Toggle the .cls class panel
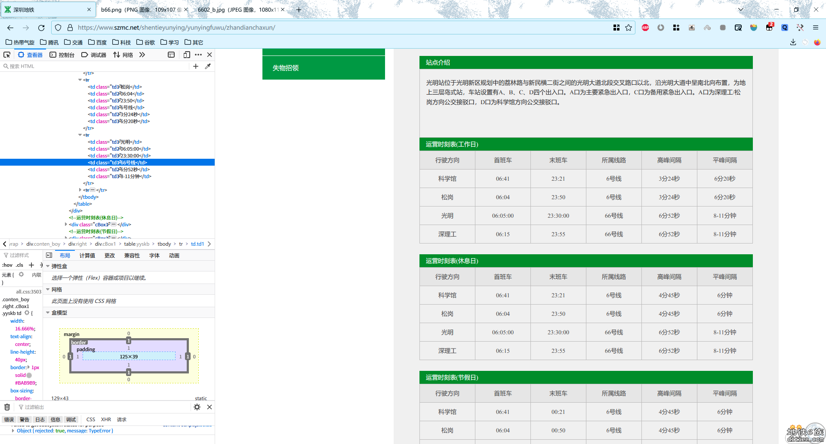Viewport: 826px width, 444px height. point(19,265)
